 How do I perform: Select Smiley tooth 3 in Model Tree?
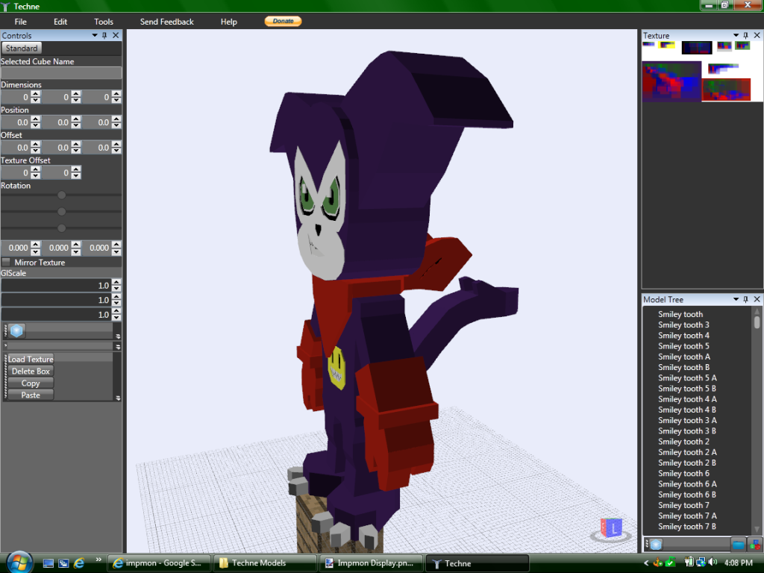pyautogui.click(x=683, y=325)
